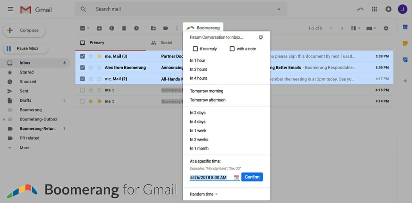This screenshot has height=203, width=412.
Task: Archive the selected conversations
Action: point(99,28)
